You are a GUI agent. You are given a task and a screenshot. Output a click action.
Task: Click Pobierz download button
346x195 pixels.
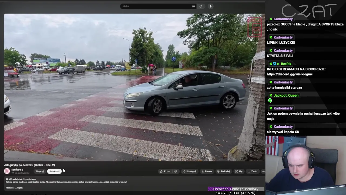[x=207, y=171]
